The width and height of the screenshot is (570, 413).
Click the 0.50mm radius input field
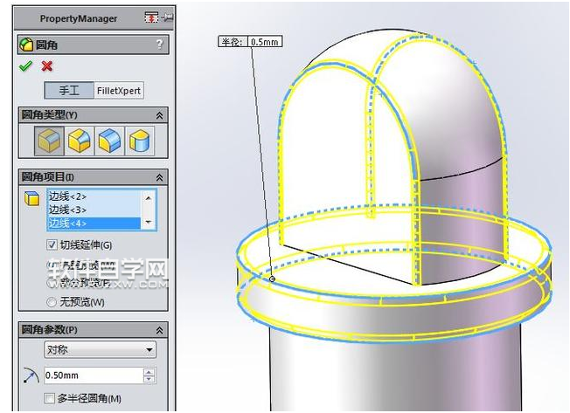coord(92,375)
